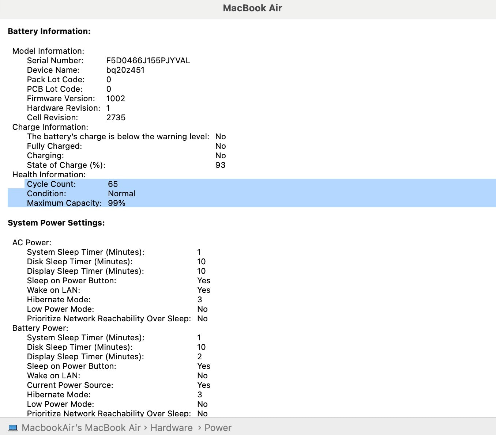Click the AC Power label
The image size is (496, 435).
tap(32, 243)
